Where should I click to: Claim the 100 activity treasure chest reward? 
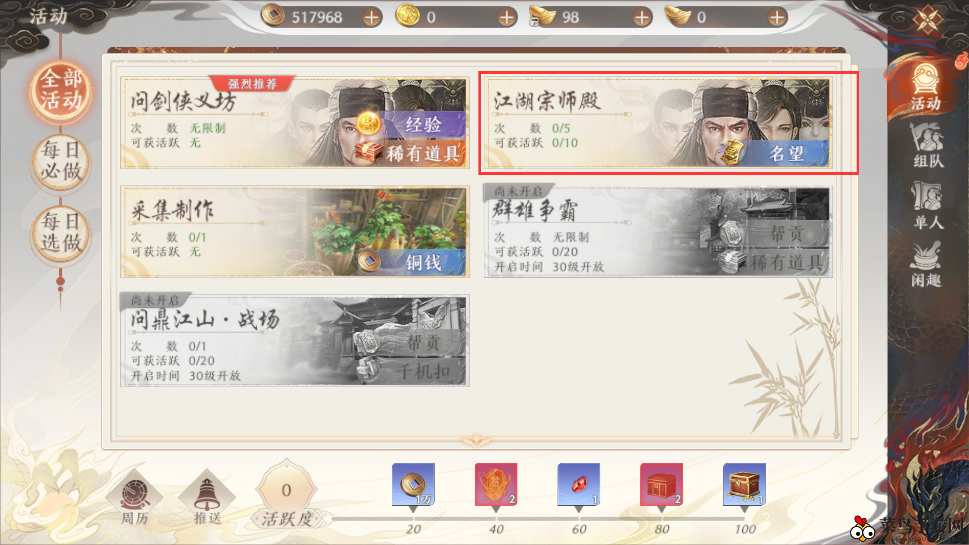click(745, 484)
